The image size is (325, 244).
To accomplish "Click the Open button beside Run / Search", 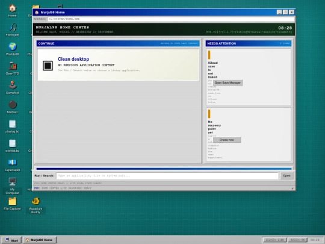I will [286, 176].
